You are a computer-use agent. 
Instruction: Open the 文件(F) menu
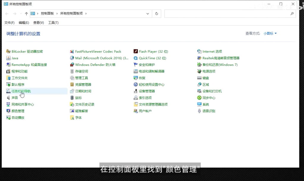coord(9,23)
